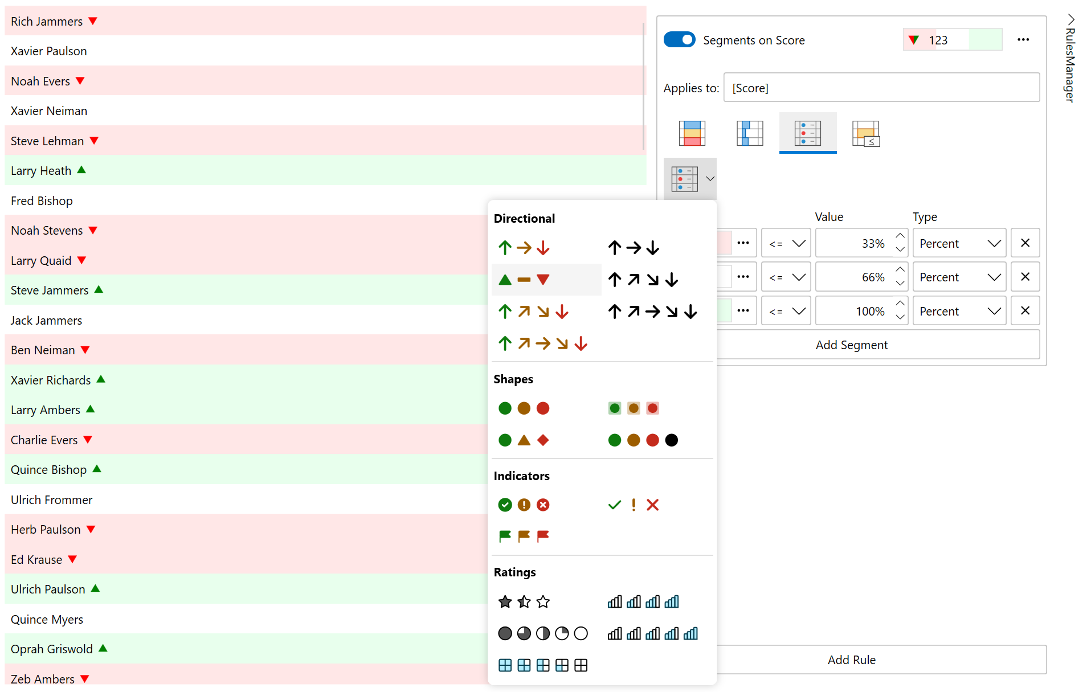Select the Fred Bishop row
The height and width of the screenshot is (692, 1091).
[x=246, y=200]
